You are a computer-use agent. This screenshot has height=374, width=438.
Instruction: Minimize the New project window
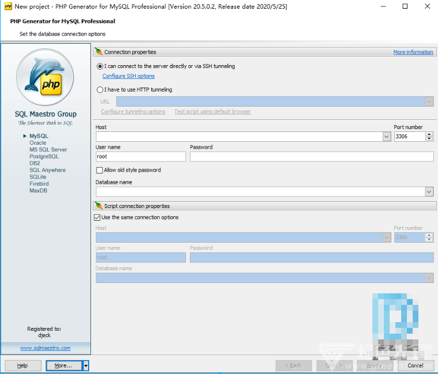[x=383, y=6]
